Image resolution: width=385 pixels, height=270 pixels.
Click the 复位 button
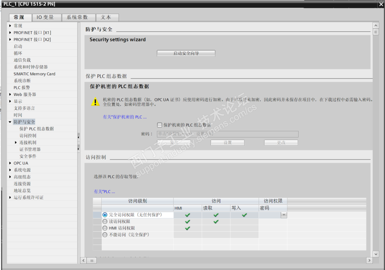click(174, 142)
